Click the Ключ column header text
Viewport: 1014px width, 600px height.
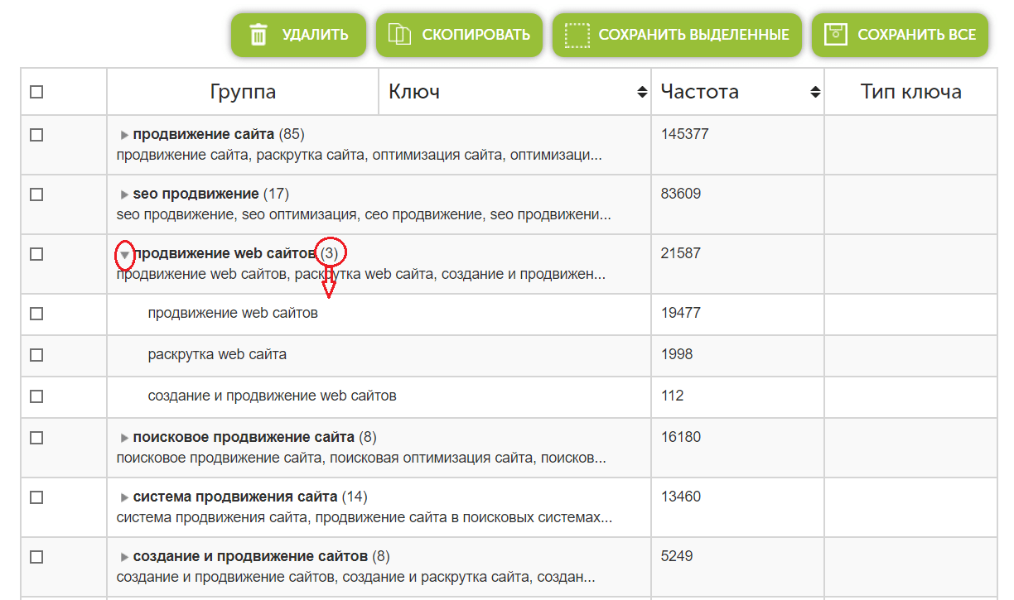pos(414,92)
